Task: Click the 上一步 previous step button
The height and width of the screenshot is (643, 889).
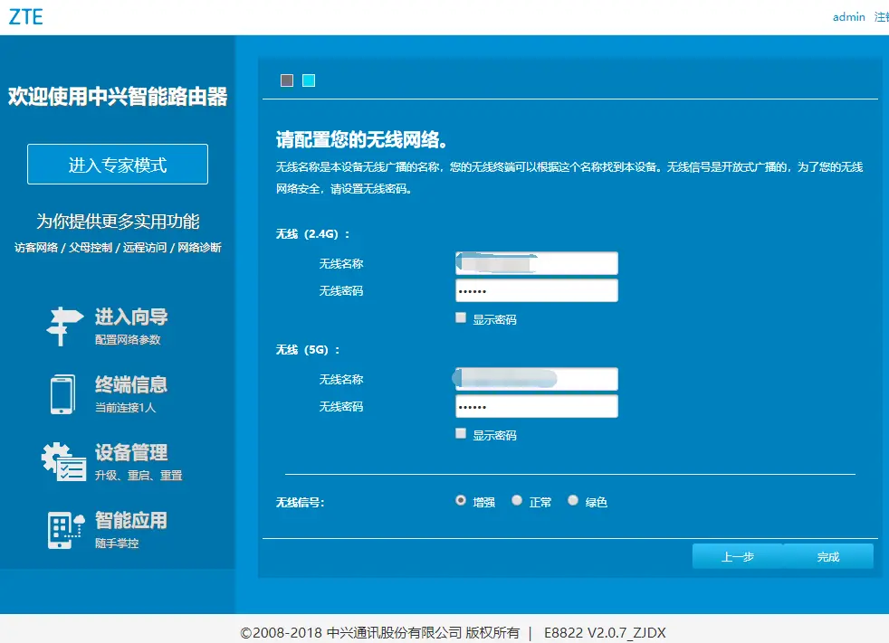Action: pyautogui.click(x=738, y=556)
